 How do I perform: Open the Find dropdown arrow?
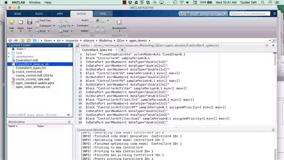pos(71,31)
